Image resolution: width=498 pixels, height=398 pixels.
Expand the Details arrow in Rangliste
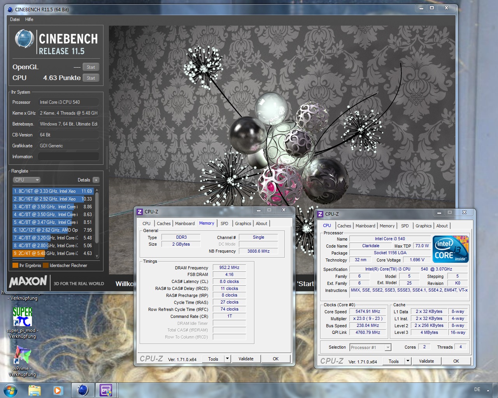pos(96,180)
